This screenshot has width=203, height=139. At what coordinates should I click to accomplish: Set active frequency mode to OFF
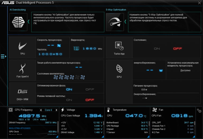coord(90,100)
